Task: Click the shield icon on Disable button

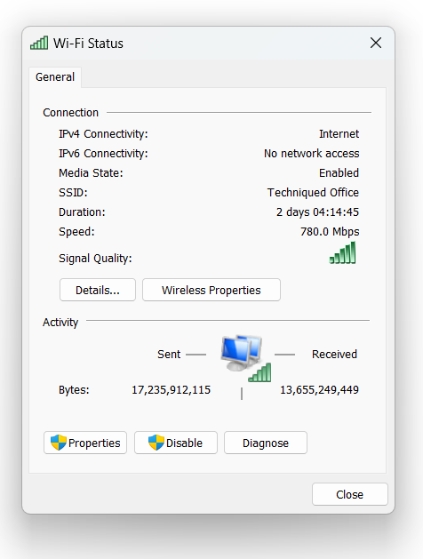Action: pyautogui.click(x=156, y=443)
